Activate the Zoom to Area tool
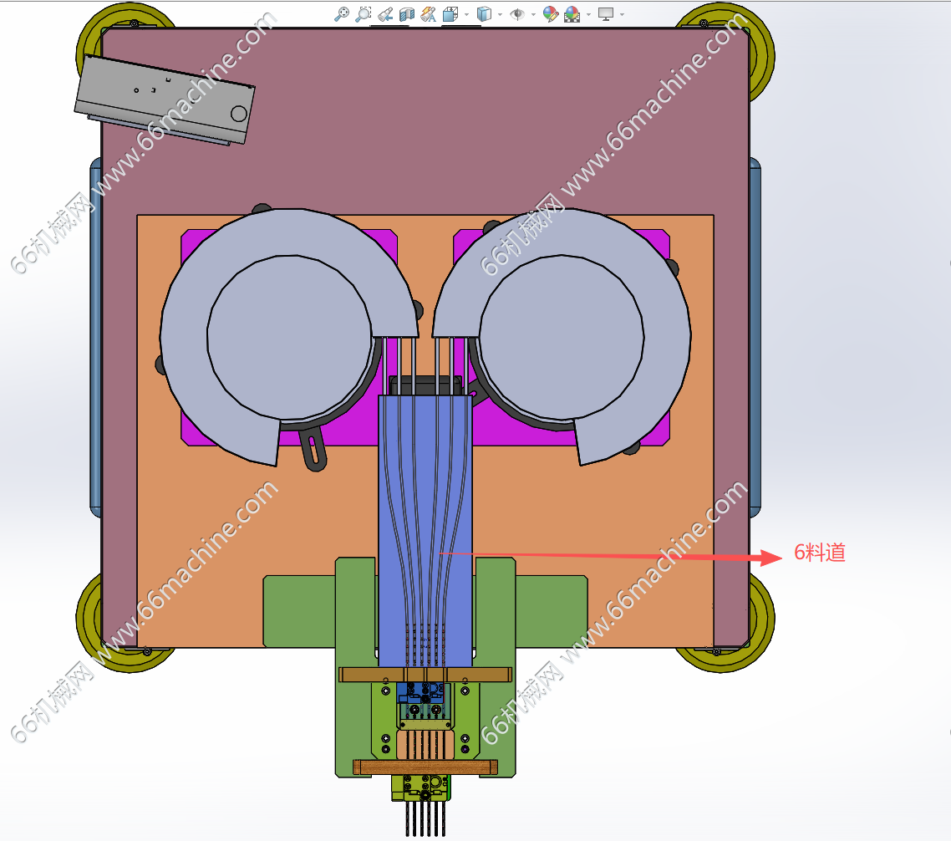 pos(363,14)
